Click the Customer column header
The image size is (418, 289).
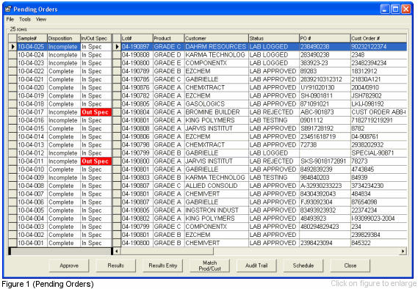216,38
